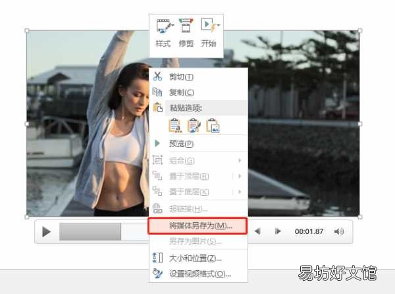This screenshot has height=294, width=395.
Task: Expand the 组合 submenu arrow
Action: coord(240,160)
